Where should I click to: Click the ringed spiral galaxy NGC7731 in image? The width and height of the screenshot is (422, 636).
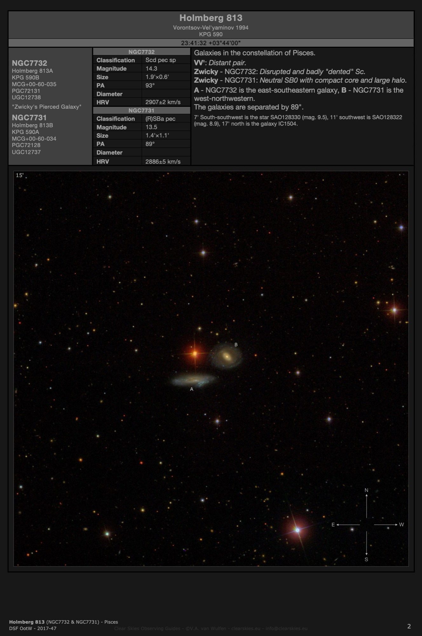[x=227, y=356]
